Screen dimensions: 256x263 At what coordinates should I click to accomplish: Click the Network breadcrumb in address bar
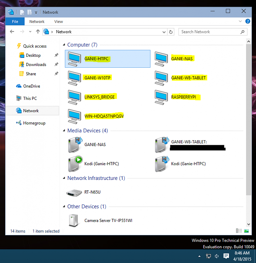[x=64, y=32]
